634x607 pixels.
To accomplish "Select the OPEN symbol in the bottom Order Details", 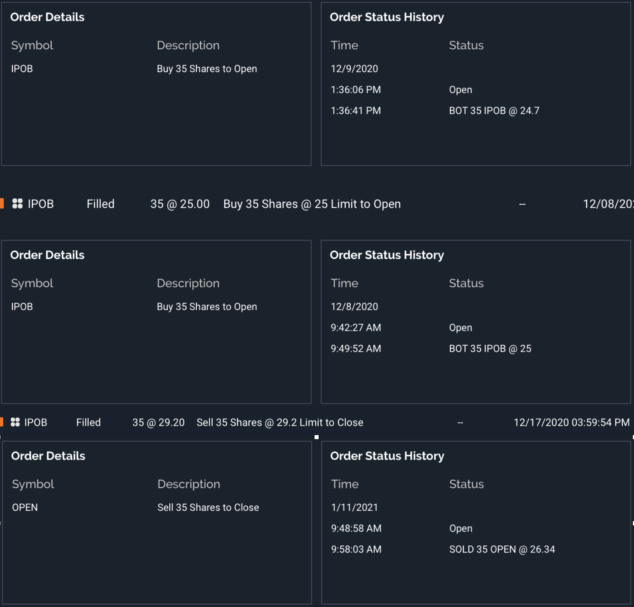I will point(25,507).
